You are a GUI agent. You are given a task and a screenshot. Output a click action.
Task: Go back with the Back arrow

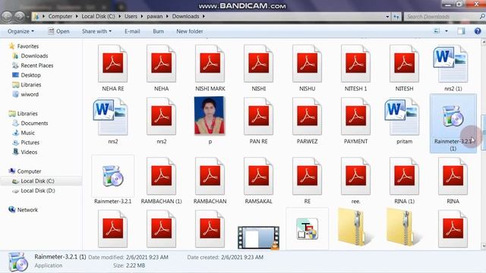[x=7, y=17]
